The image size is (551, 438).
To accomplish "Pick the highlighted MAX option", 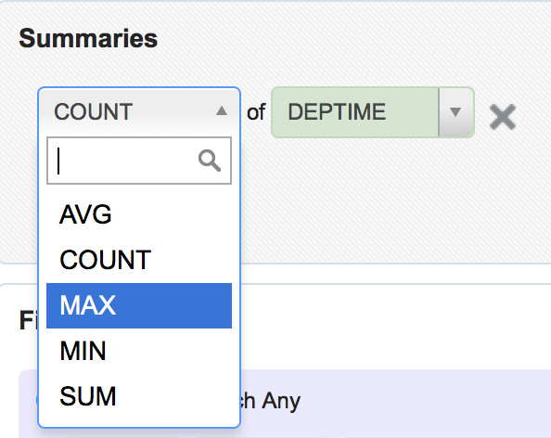I will pos(139,305).
